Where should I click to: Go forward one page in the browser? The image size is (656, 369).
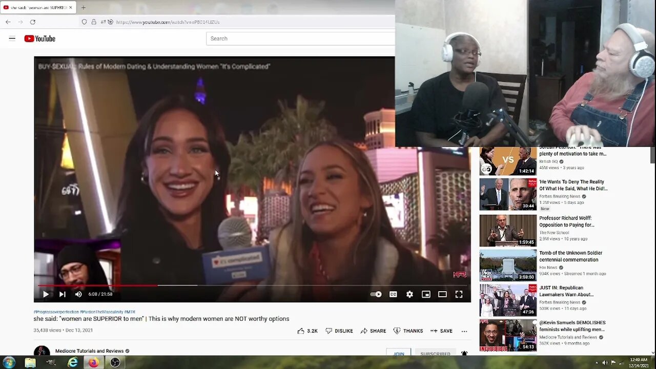pos(20,22)
